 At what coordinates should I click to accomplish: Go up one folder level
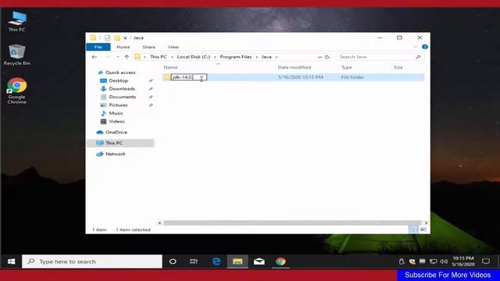(127, 57)
